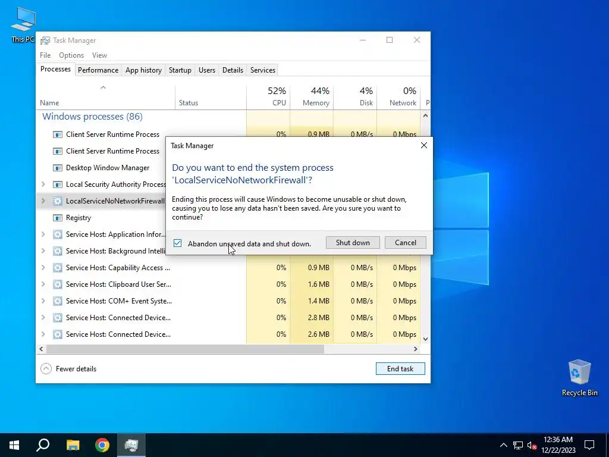Open File Explorer from the taskbar
This screenshot has height=457, width=609.
tap(73, 445)
